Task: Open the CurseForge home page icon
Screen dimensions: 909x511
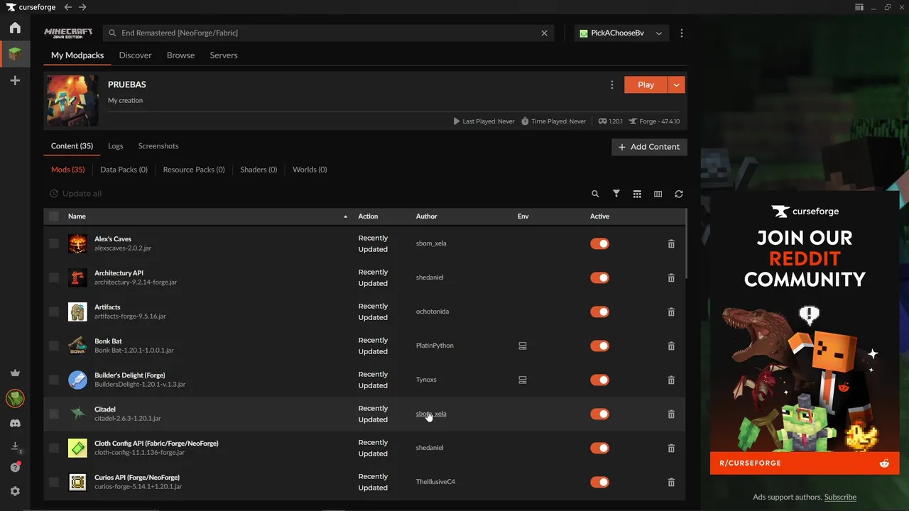Action: click(15, 28)
